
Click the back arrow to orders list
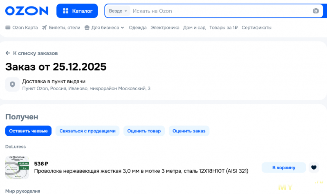point(8,53)
